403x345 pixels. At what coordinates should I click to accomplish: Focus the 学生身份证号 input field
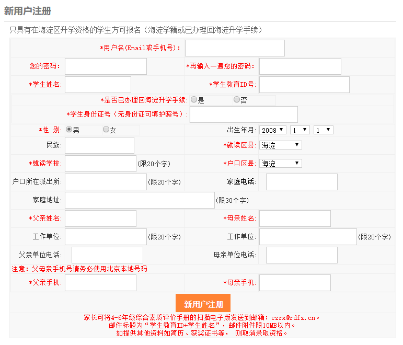tap(244, 114)
